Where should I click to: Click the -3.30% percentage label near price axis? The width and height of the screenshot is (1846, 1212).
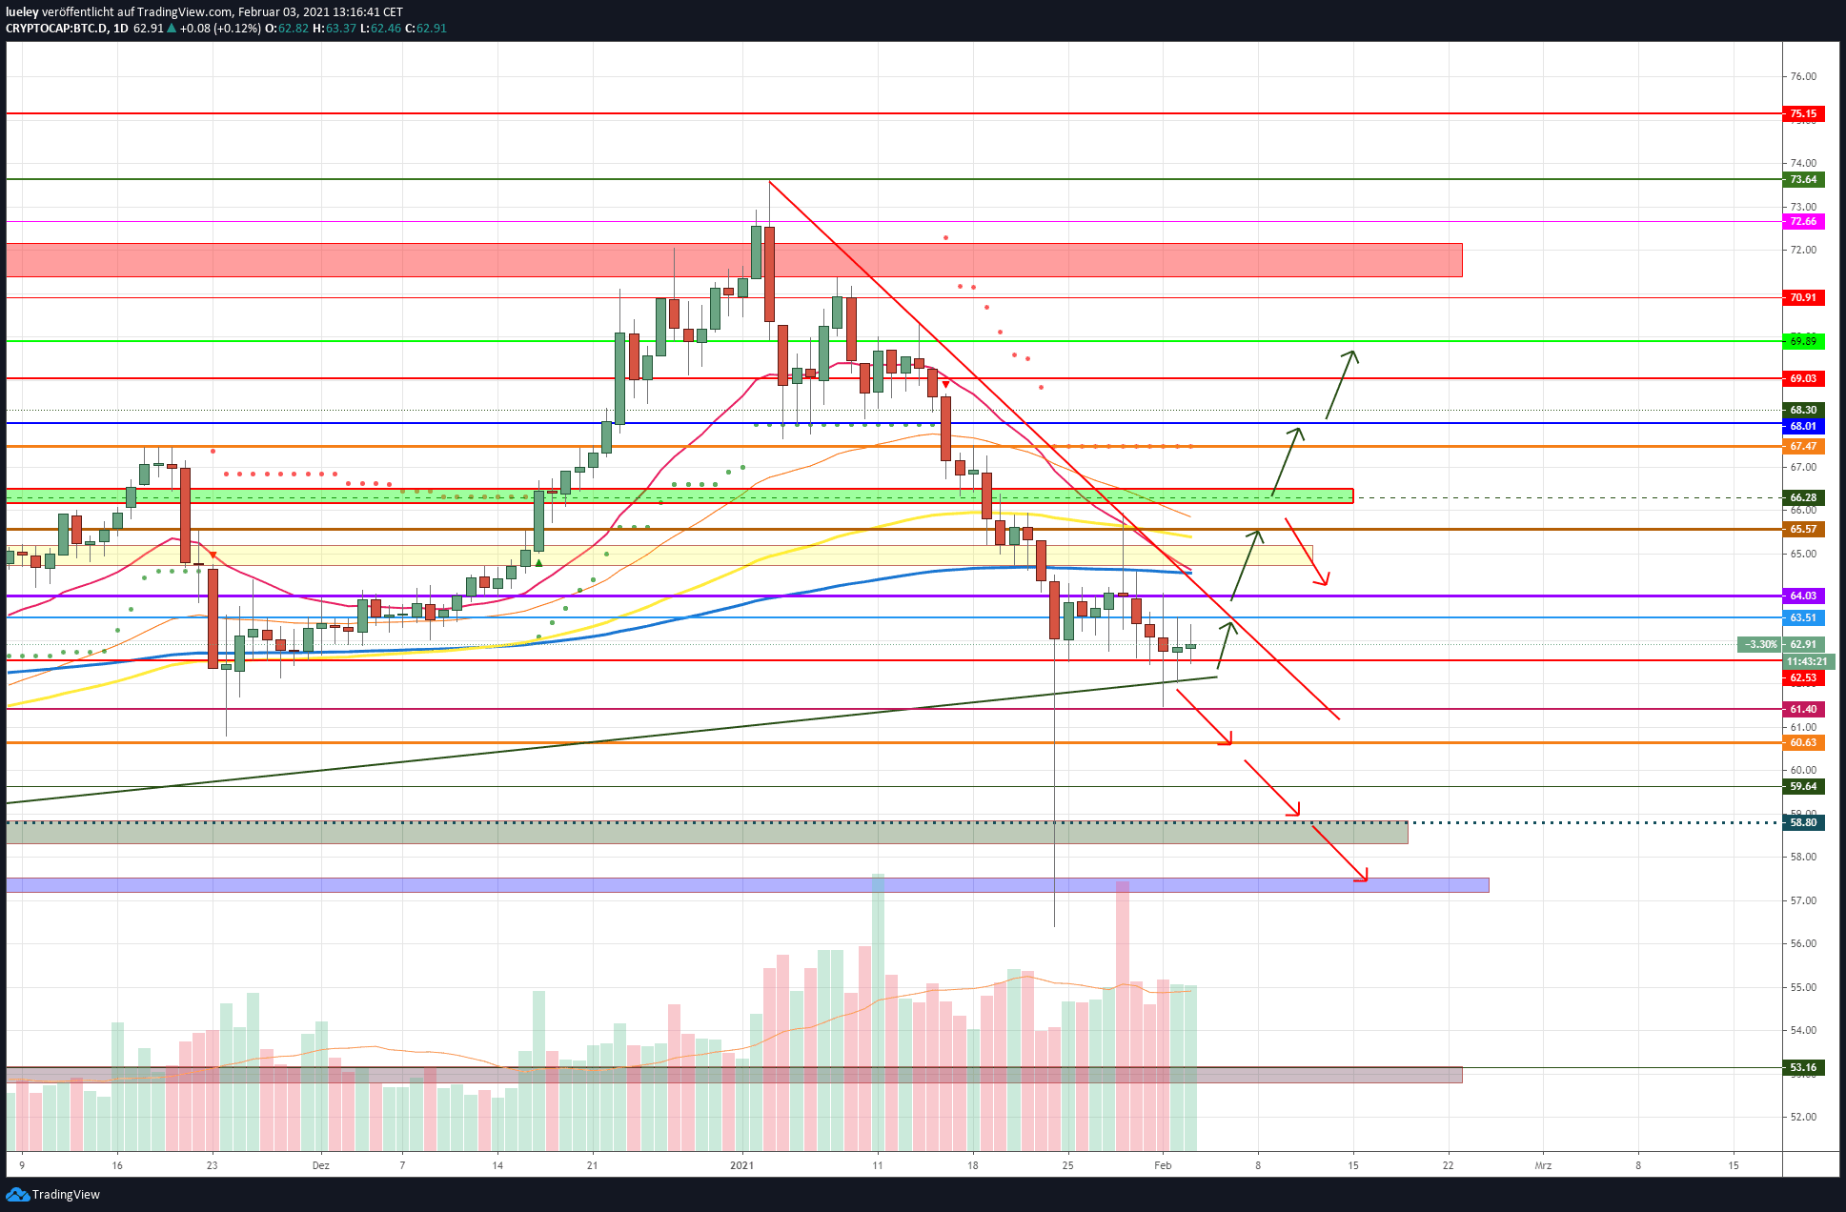pos(1759,644)
